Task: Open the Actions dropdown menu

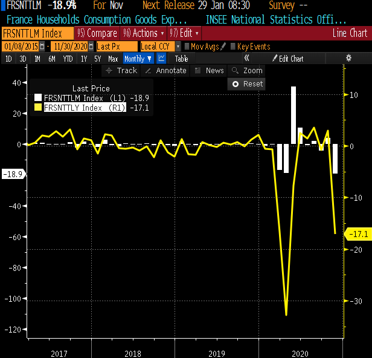Action: (143, 33)
